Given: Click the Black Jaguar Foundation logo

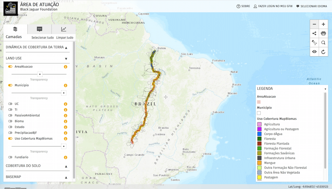Looking at the screenshot, I should 11,9.
